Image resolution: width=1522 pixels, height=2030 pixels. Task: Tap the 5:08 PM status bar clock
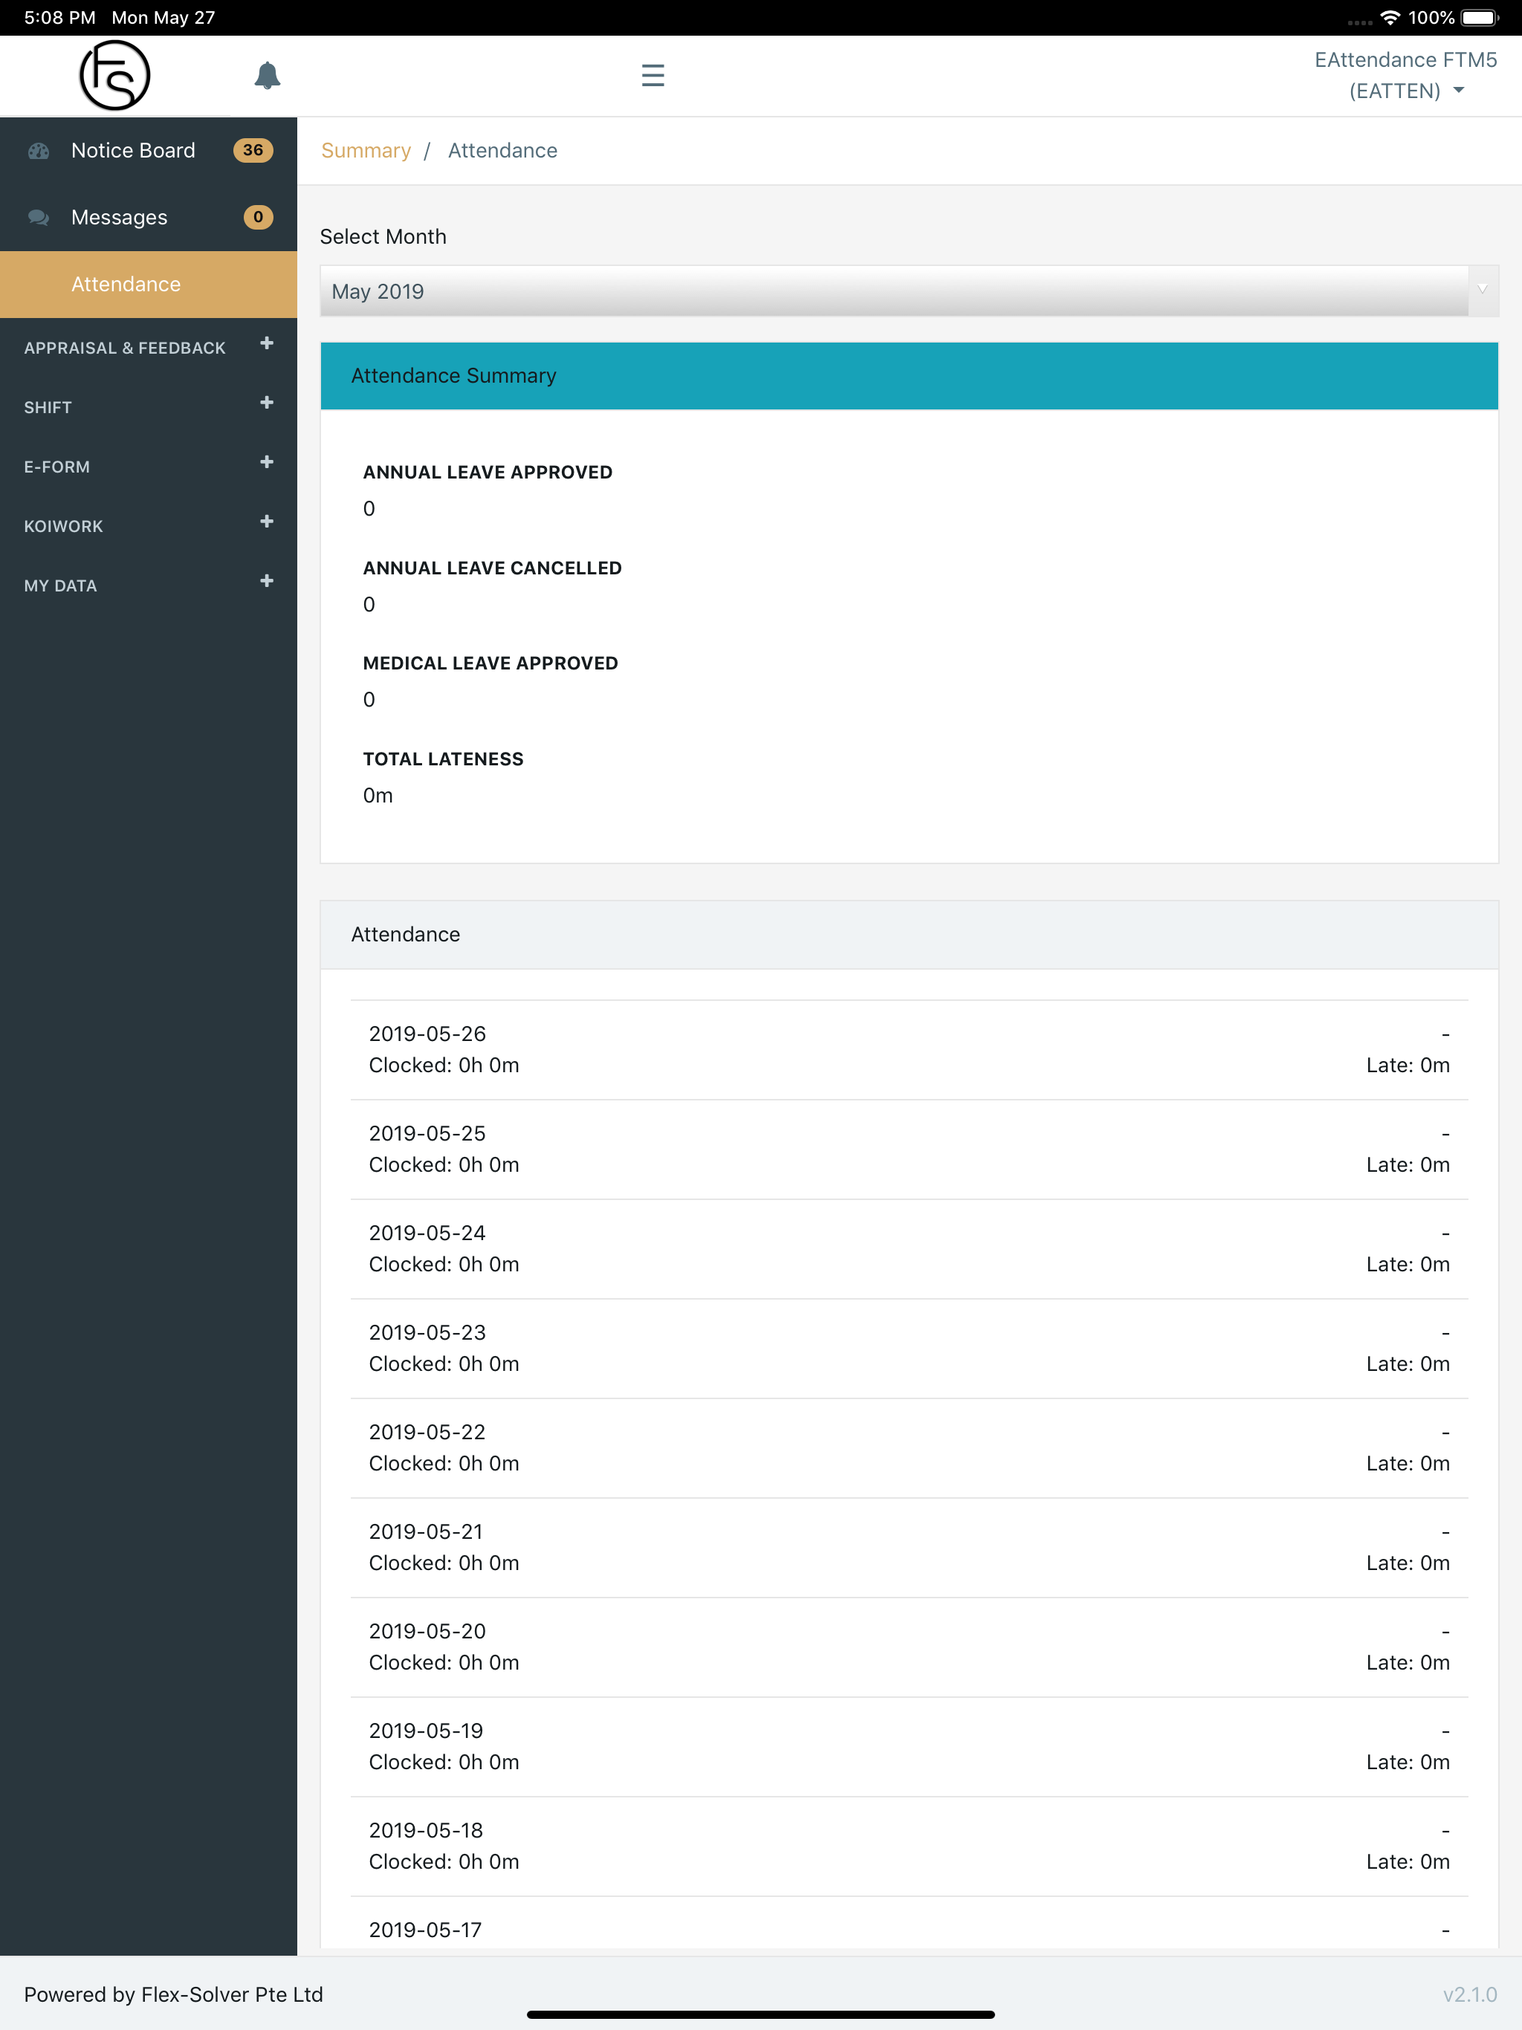[x=59, y=17]
